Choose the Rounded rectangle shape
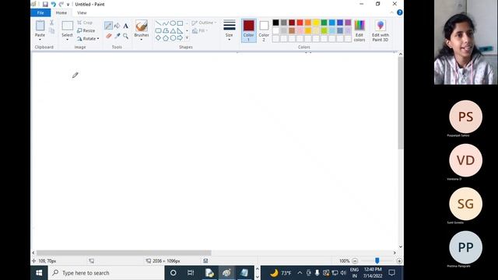Image resolution: width=498 pixels, height=280 pixels. [x=158, y=31]
